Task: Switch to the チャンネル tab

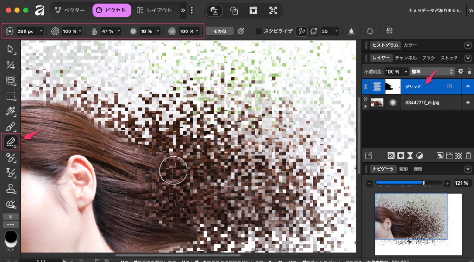Action: coord(405,58)
